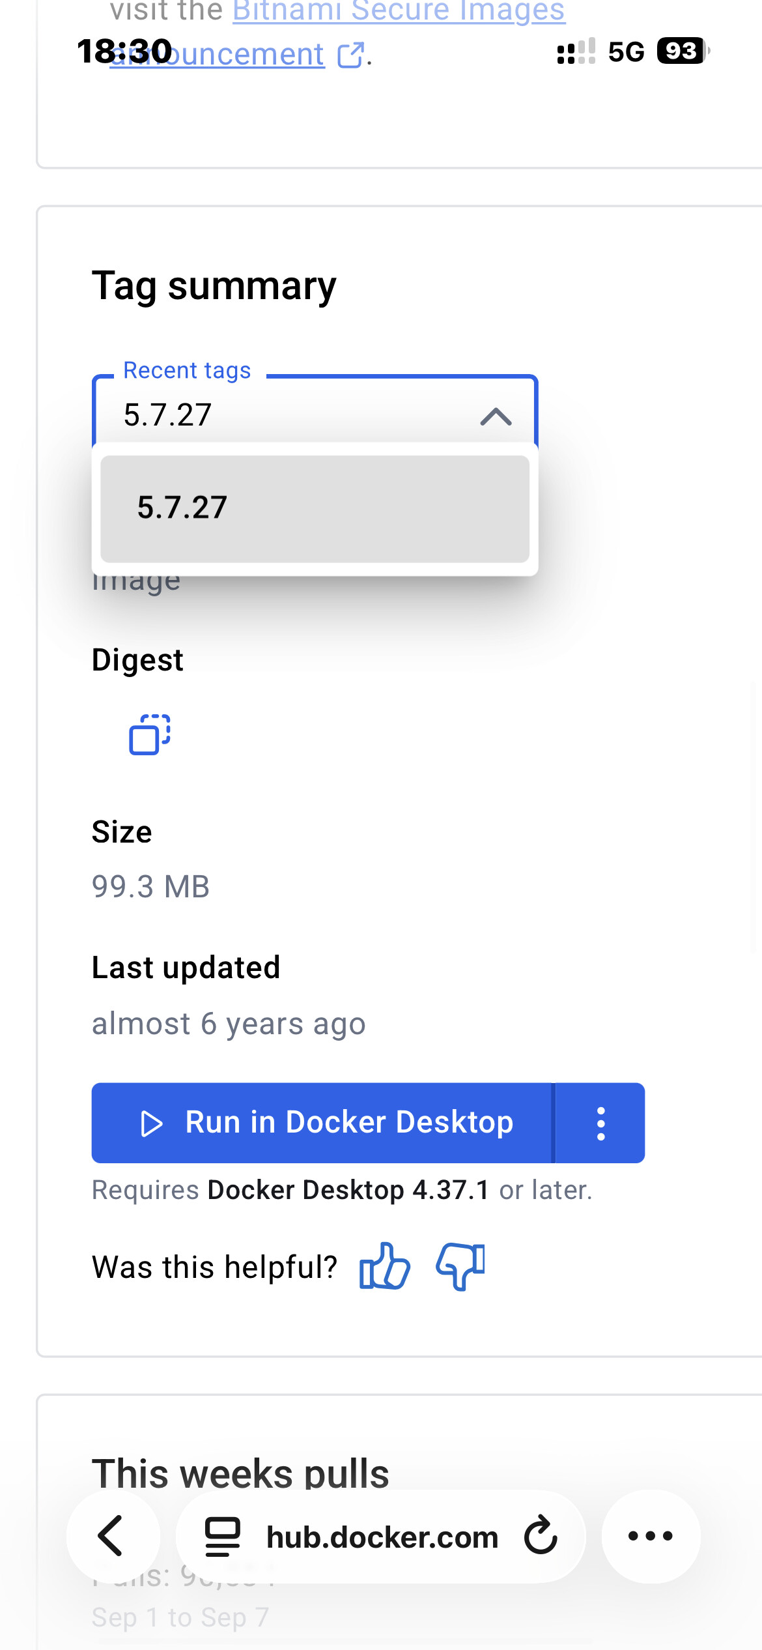Click the thumbs up helpful icon
Viewport: 762px width, 1650px height.
pos(384,1266)
